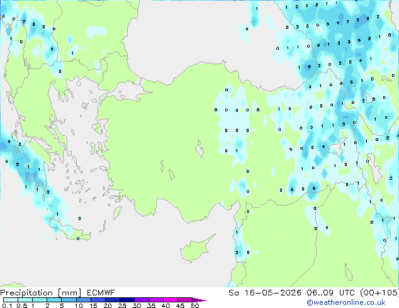Image resolution: width=399 pixels, height=308 pixels.
Task: Click the '06..09 UTC' time range text
Action: pos(332,293)
